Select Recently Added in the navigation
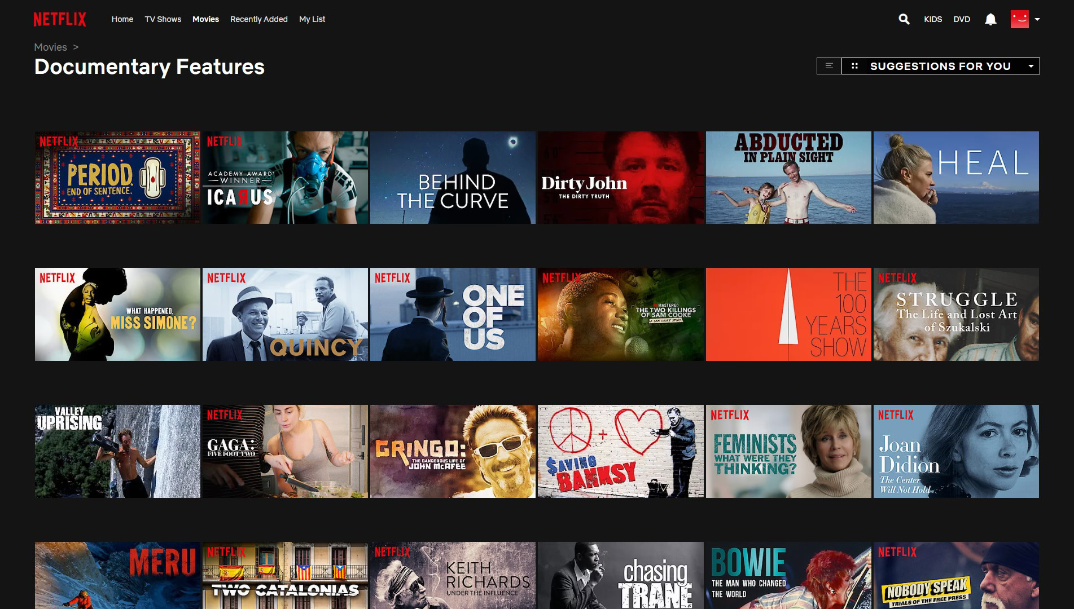Image resolution: width=1074 pixels, height=609 pixels. click(x=258, y=19)
